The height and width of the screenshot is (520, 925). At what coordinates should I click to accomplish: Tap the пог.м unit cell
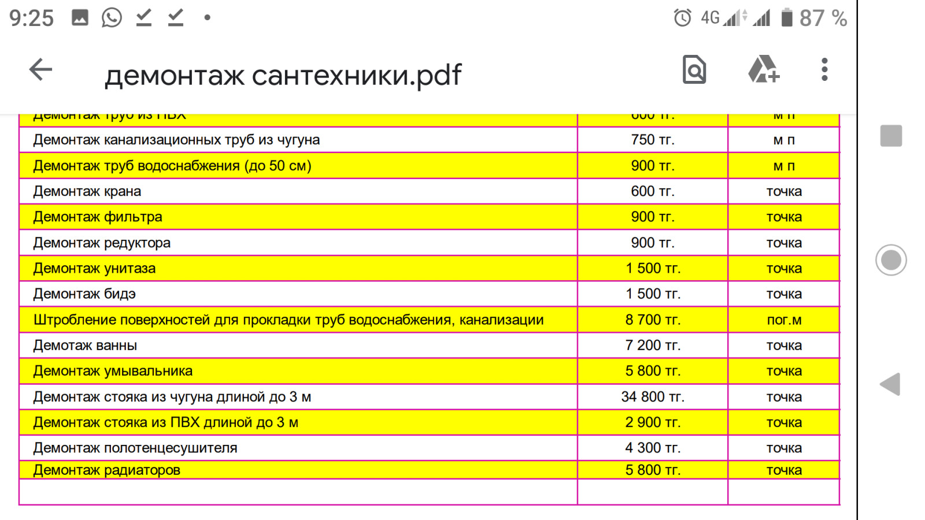tap(784, 320)
